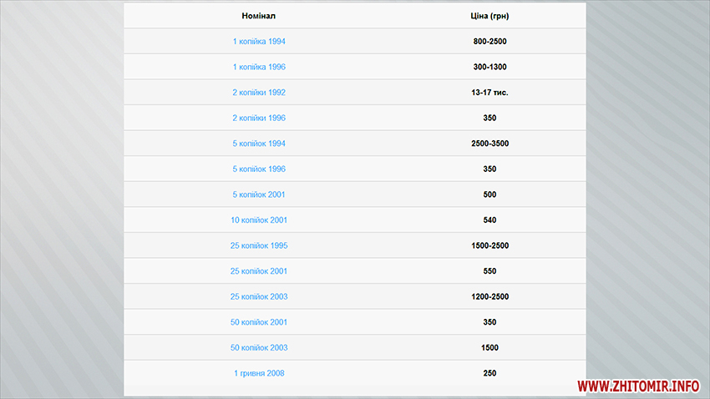Viewport: 710px width, 399px height.
Task: Click the '5 копійок 2001' link
Action: pos(259,194)
